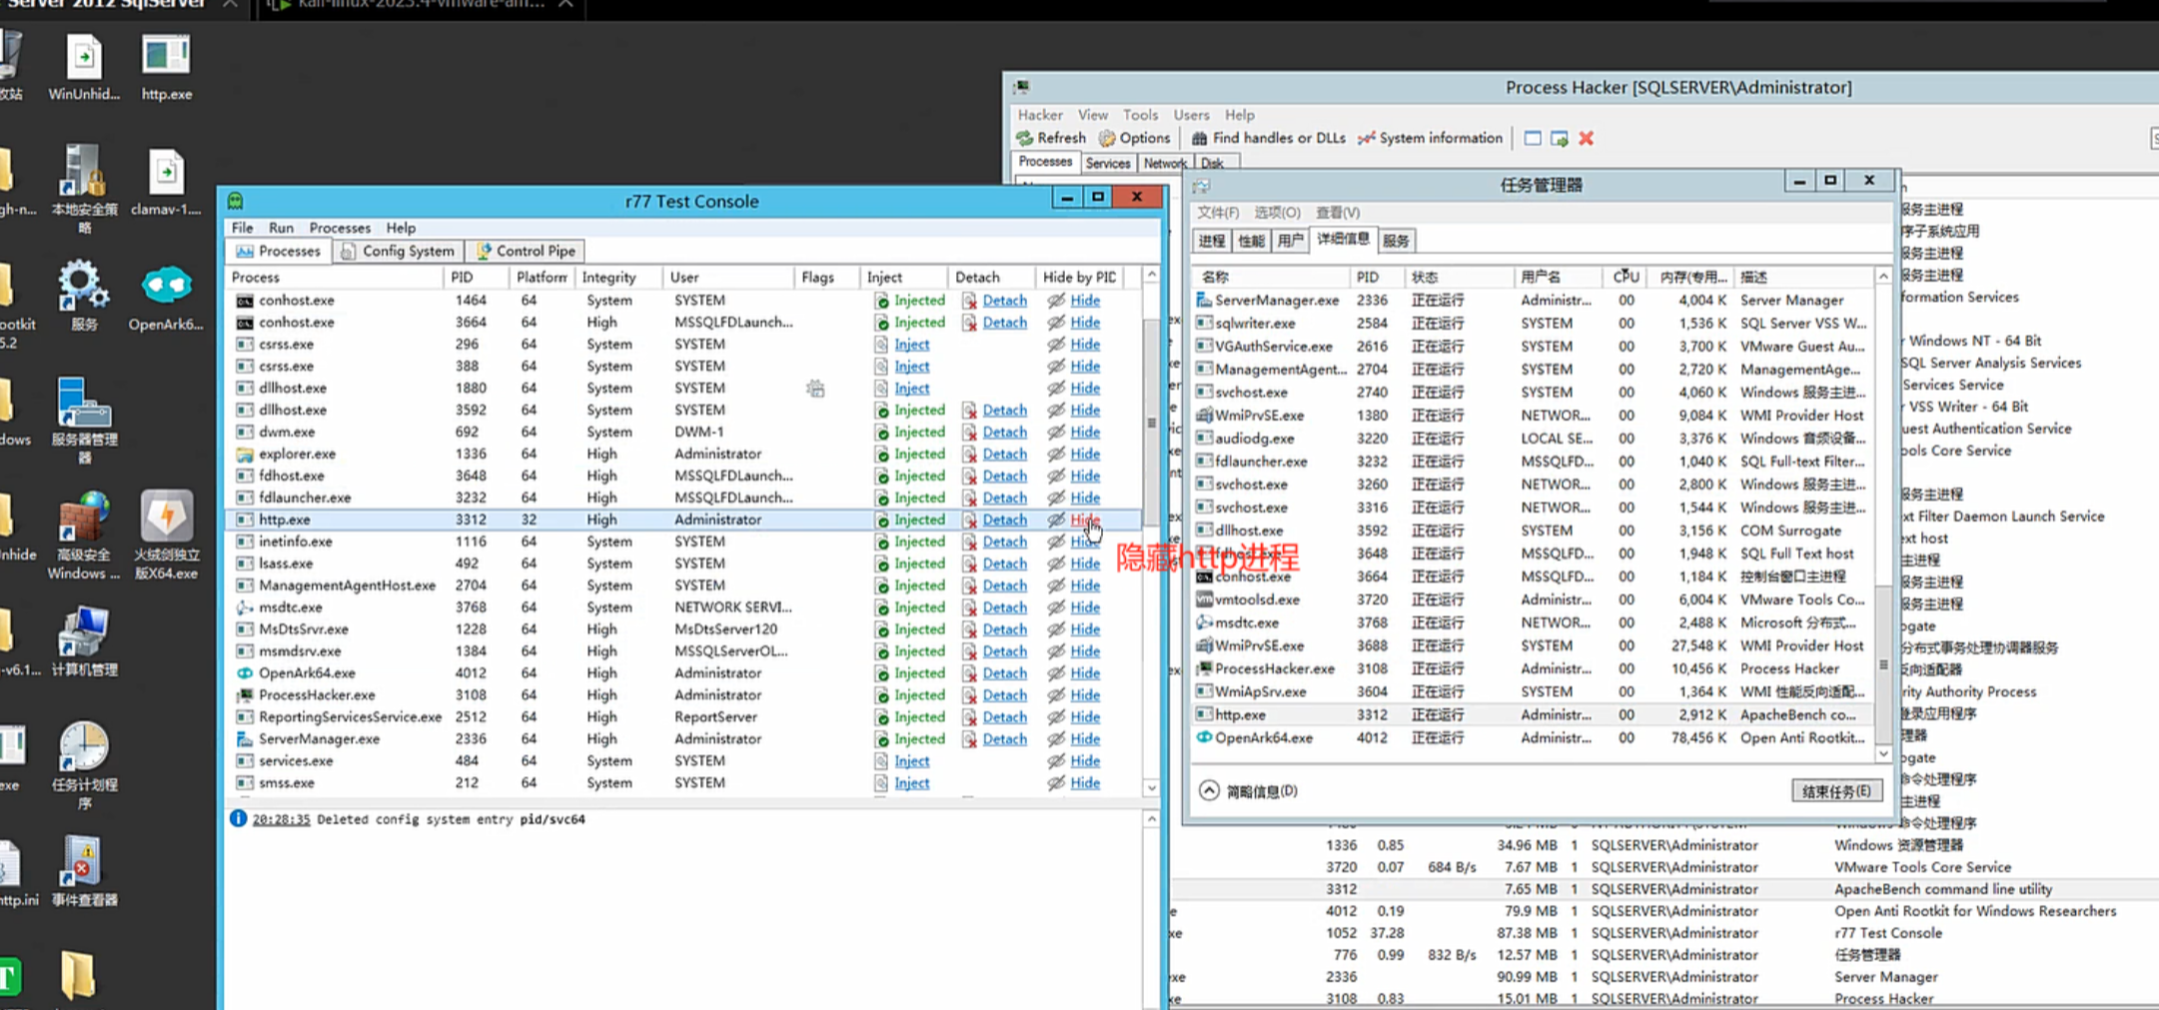Click the info icon on log entry
This screenshot has width=2159, height=1010.
coord(238,819)
